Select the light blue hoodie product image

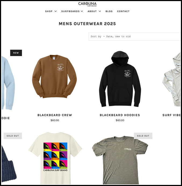click(x=8, y=83)
